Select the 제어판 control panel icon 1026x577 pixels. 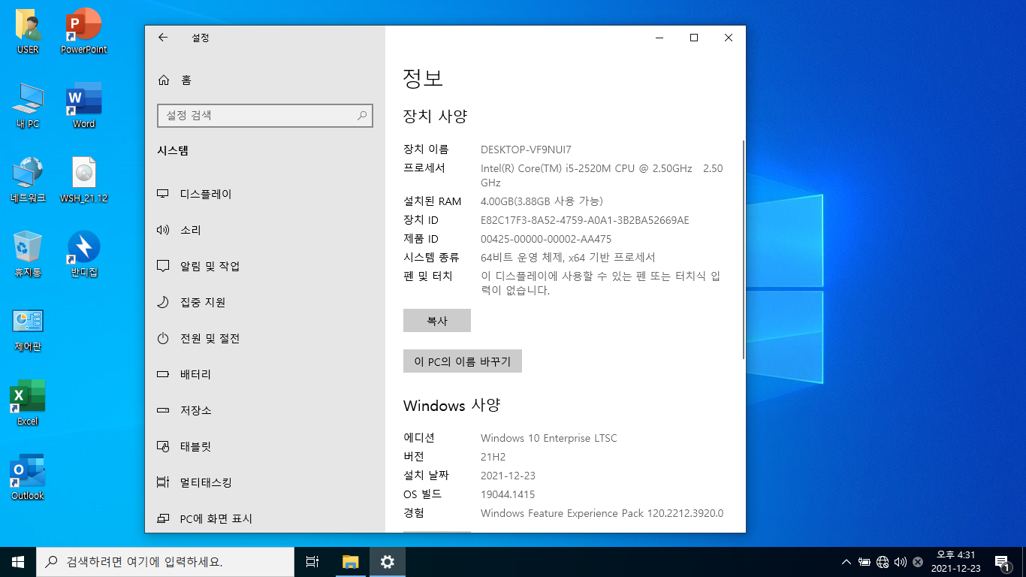point(28,329)
